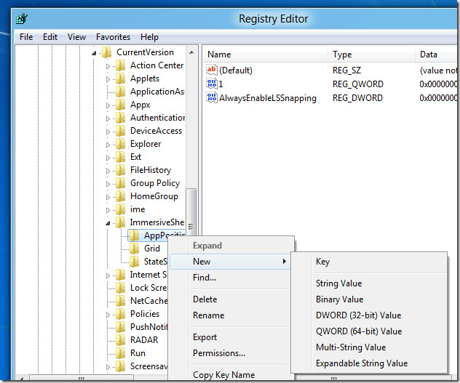Create a new String Value
This screenshot has width=460, height=383.
[369, 283]
